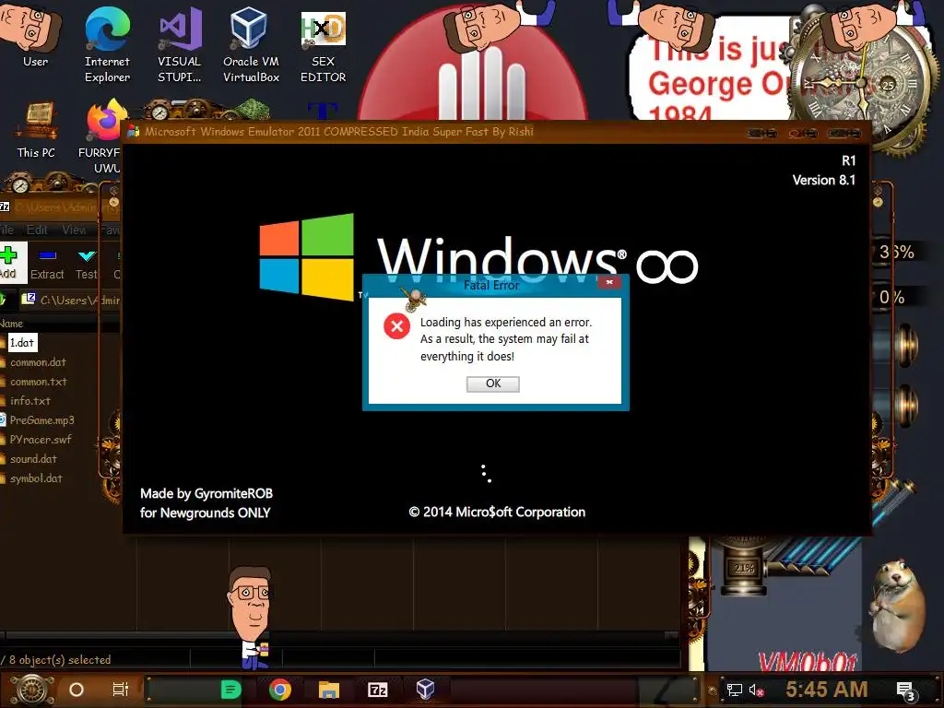
Task: Click Extract in 7-Zip toolbar
Action: coord(47,264)
